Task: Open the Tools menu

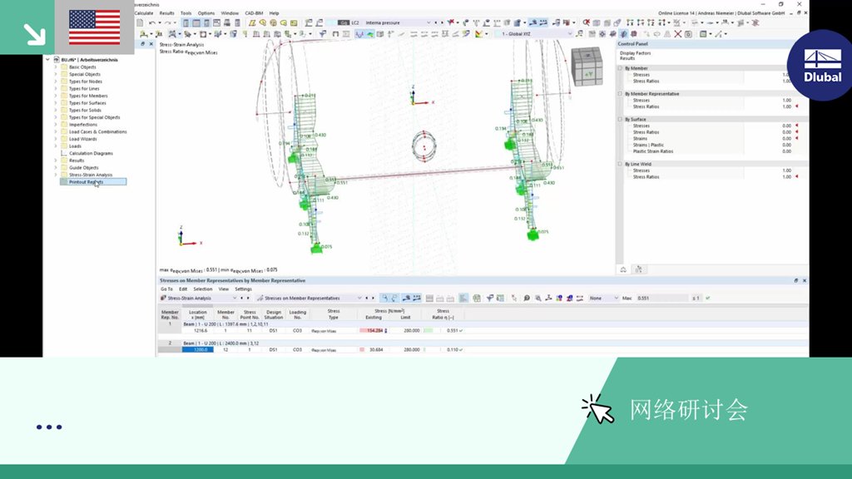Action: point(186,13)
